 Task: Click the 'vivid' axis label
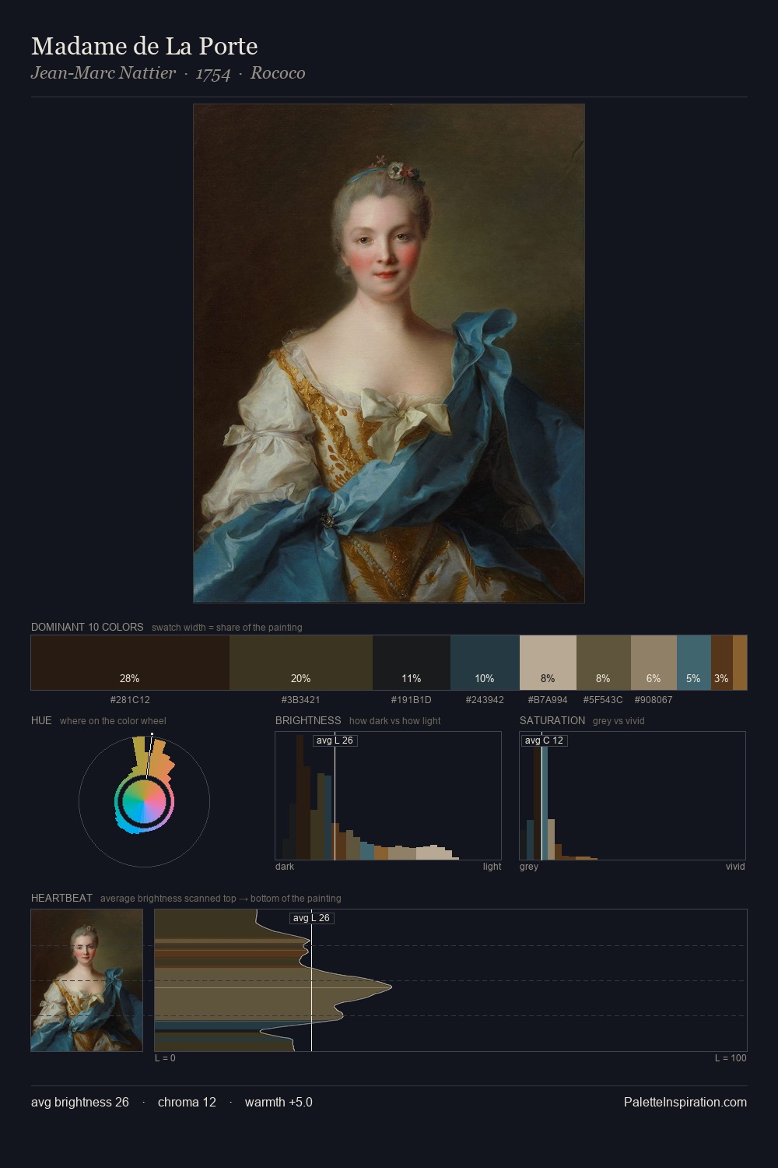tap(735, 867)
